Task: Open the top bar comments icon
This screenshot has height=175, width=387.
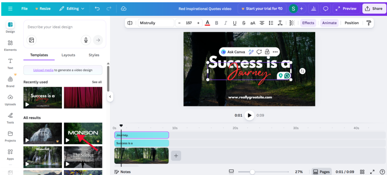Action: point(326,9)
